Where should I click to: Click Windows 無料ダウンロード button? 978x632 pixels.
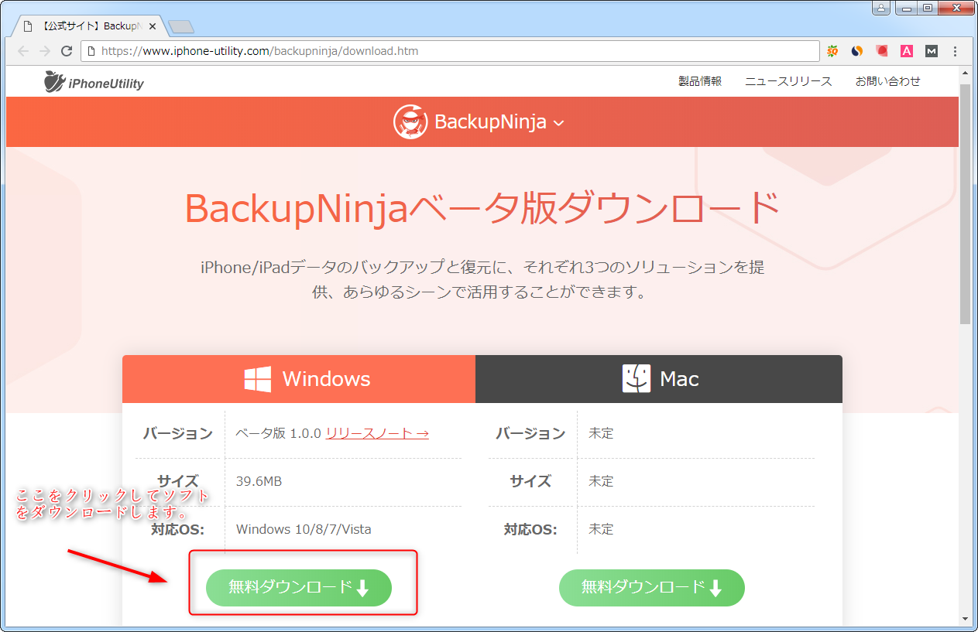point(299,588)
